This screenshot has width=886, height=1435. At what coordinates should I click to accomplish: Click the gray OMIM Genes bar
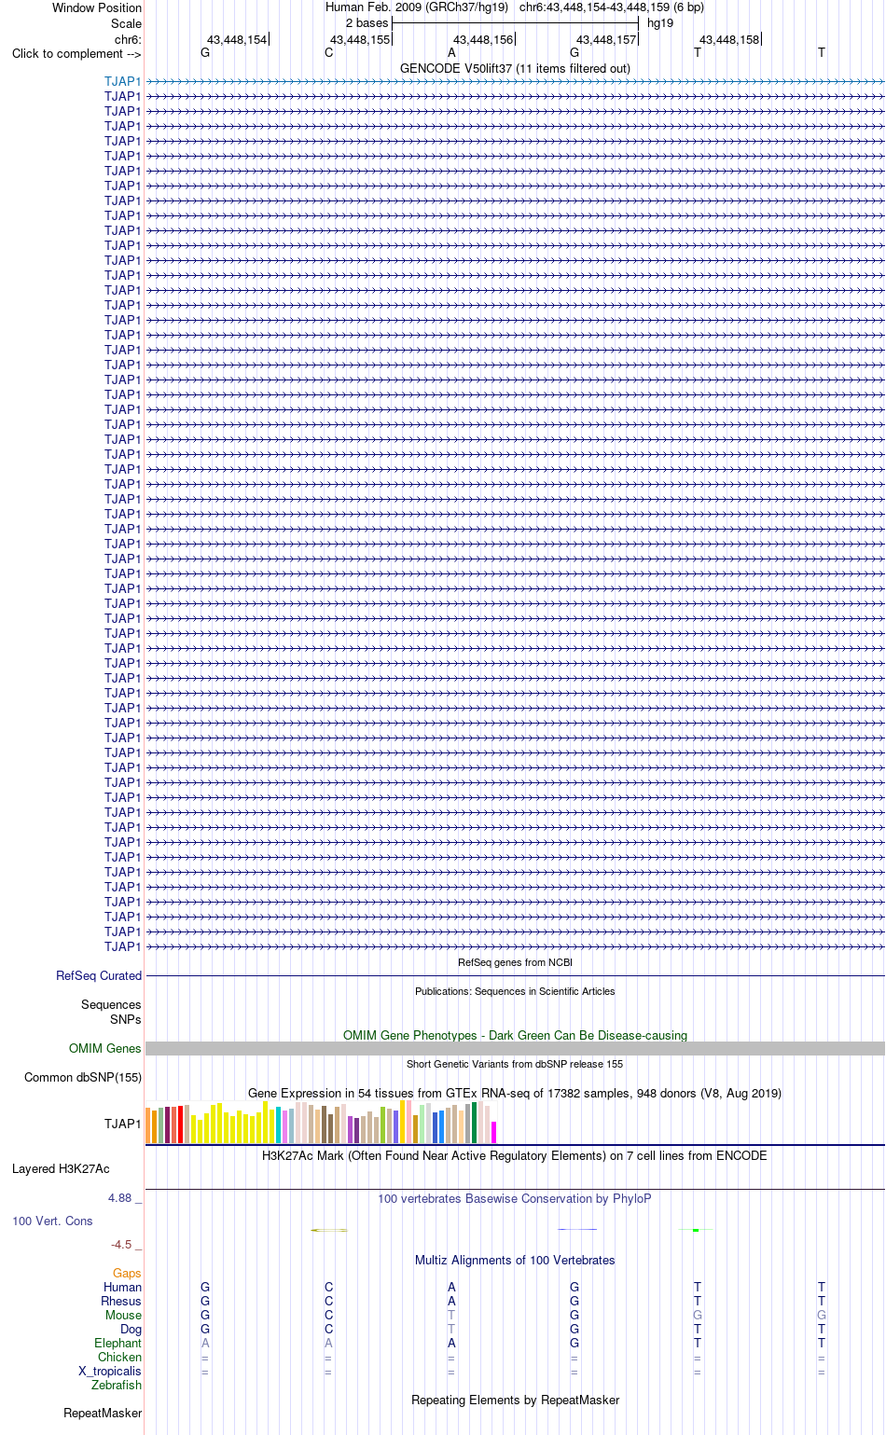[515, 1049]
